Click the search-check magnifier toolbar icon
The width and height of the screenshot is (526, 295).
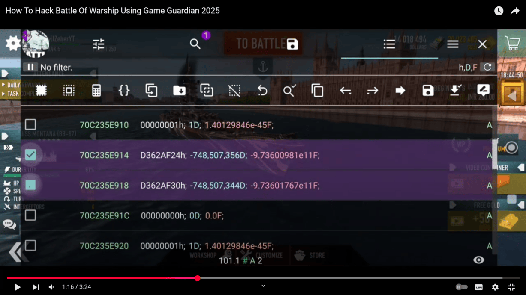click(x=289, y=91)
